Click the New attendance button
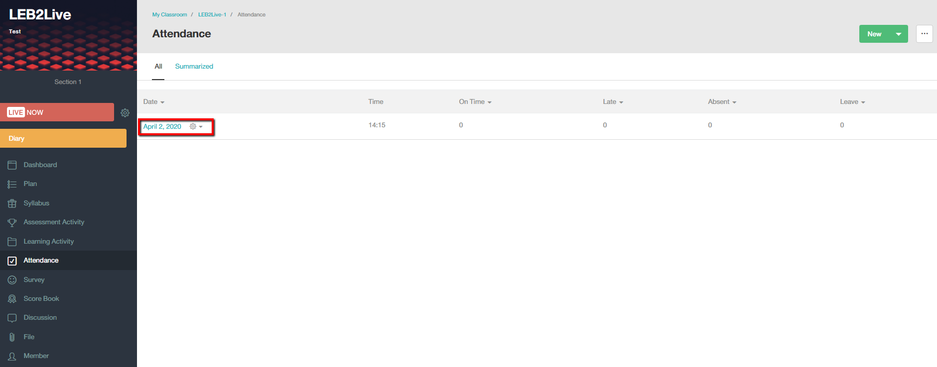 tap(874, 34)
